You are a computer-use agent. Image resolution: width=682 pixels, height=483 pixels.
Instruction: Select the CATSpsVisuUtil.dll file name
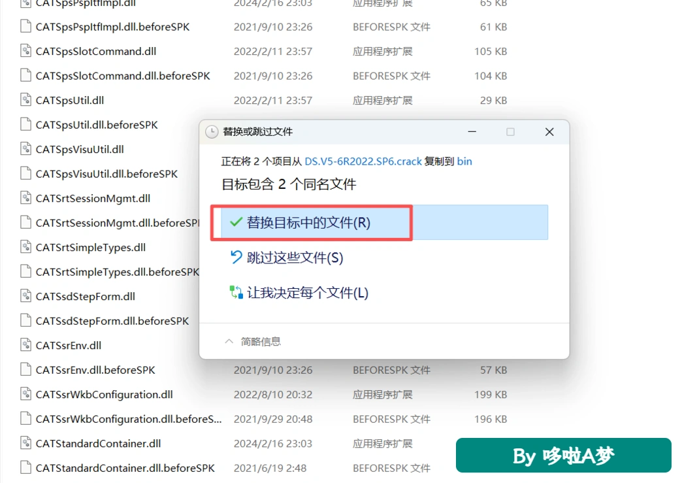[x=80, y=149]
